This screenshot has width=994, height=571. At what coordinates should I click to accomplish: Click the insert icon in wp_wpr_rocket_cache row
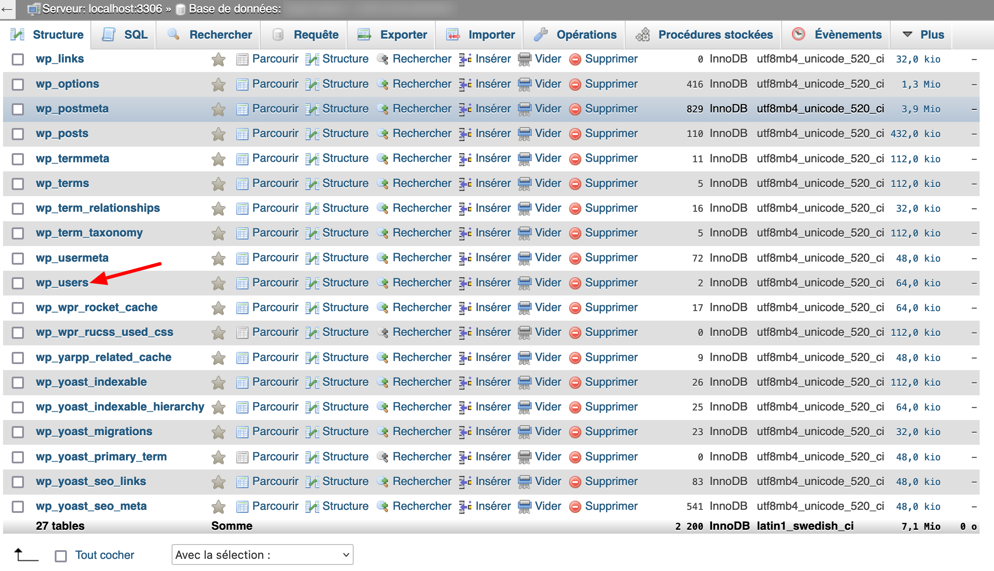466,308
